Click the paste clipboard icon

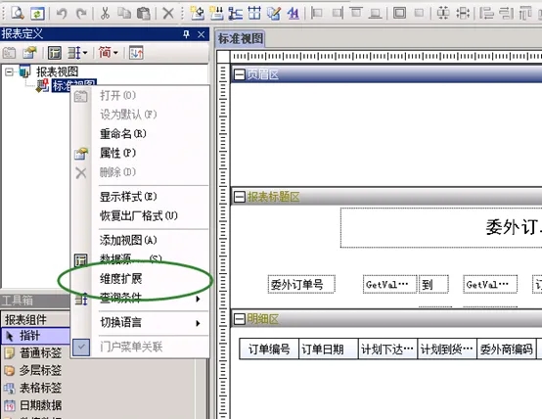(x=144, y=14)
